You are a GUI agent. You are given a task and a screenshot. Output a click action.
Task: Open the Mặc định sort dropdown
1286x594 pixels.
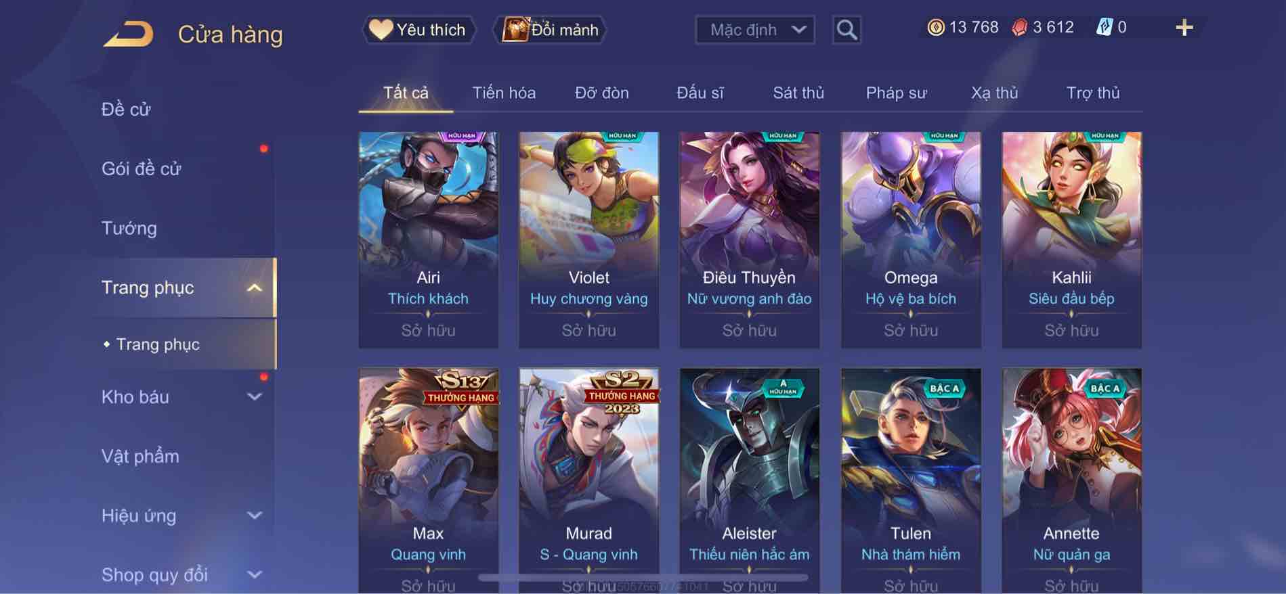755,30
